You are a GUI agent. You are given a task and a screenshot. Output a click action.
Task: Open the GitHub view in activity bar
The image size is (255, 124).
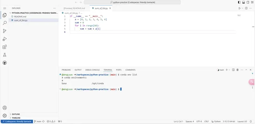pyautogui.click(x=4, y=63)
